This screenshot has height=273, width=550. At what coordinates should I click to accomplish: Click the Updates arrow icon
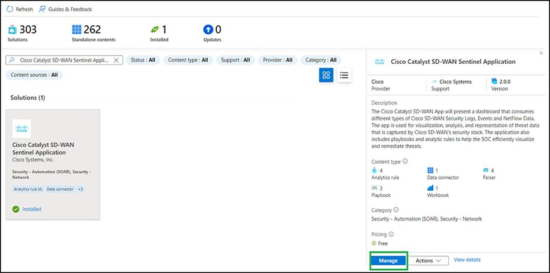pyautogui.click(x=208, y=30)
